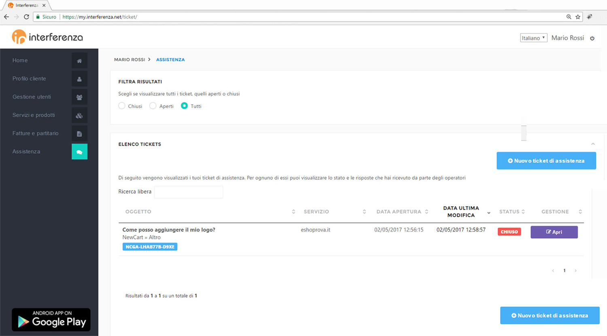Click the Ricerca libera search field

(189, 192)
